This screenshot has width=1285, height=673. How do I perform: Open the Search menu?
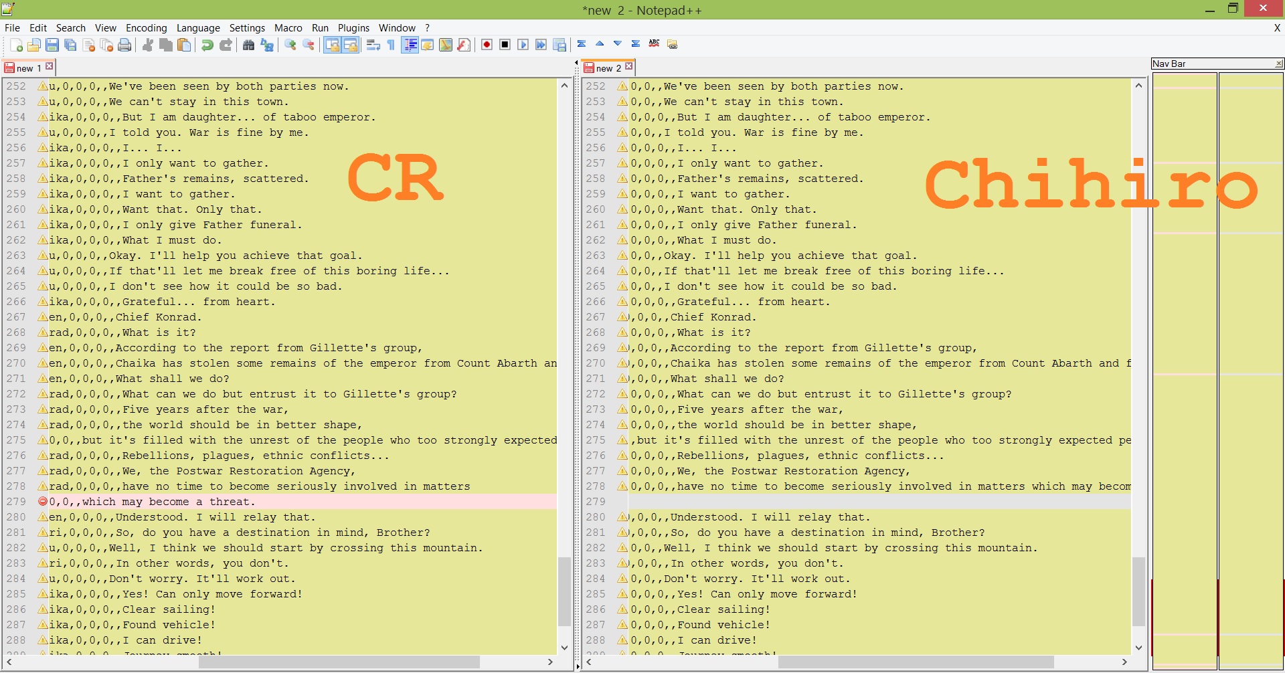click(x=71, y=27)
